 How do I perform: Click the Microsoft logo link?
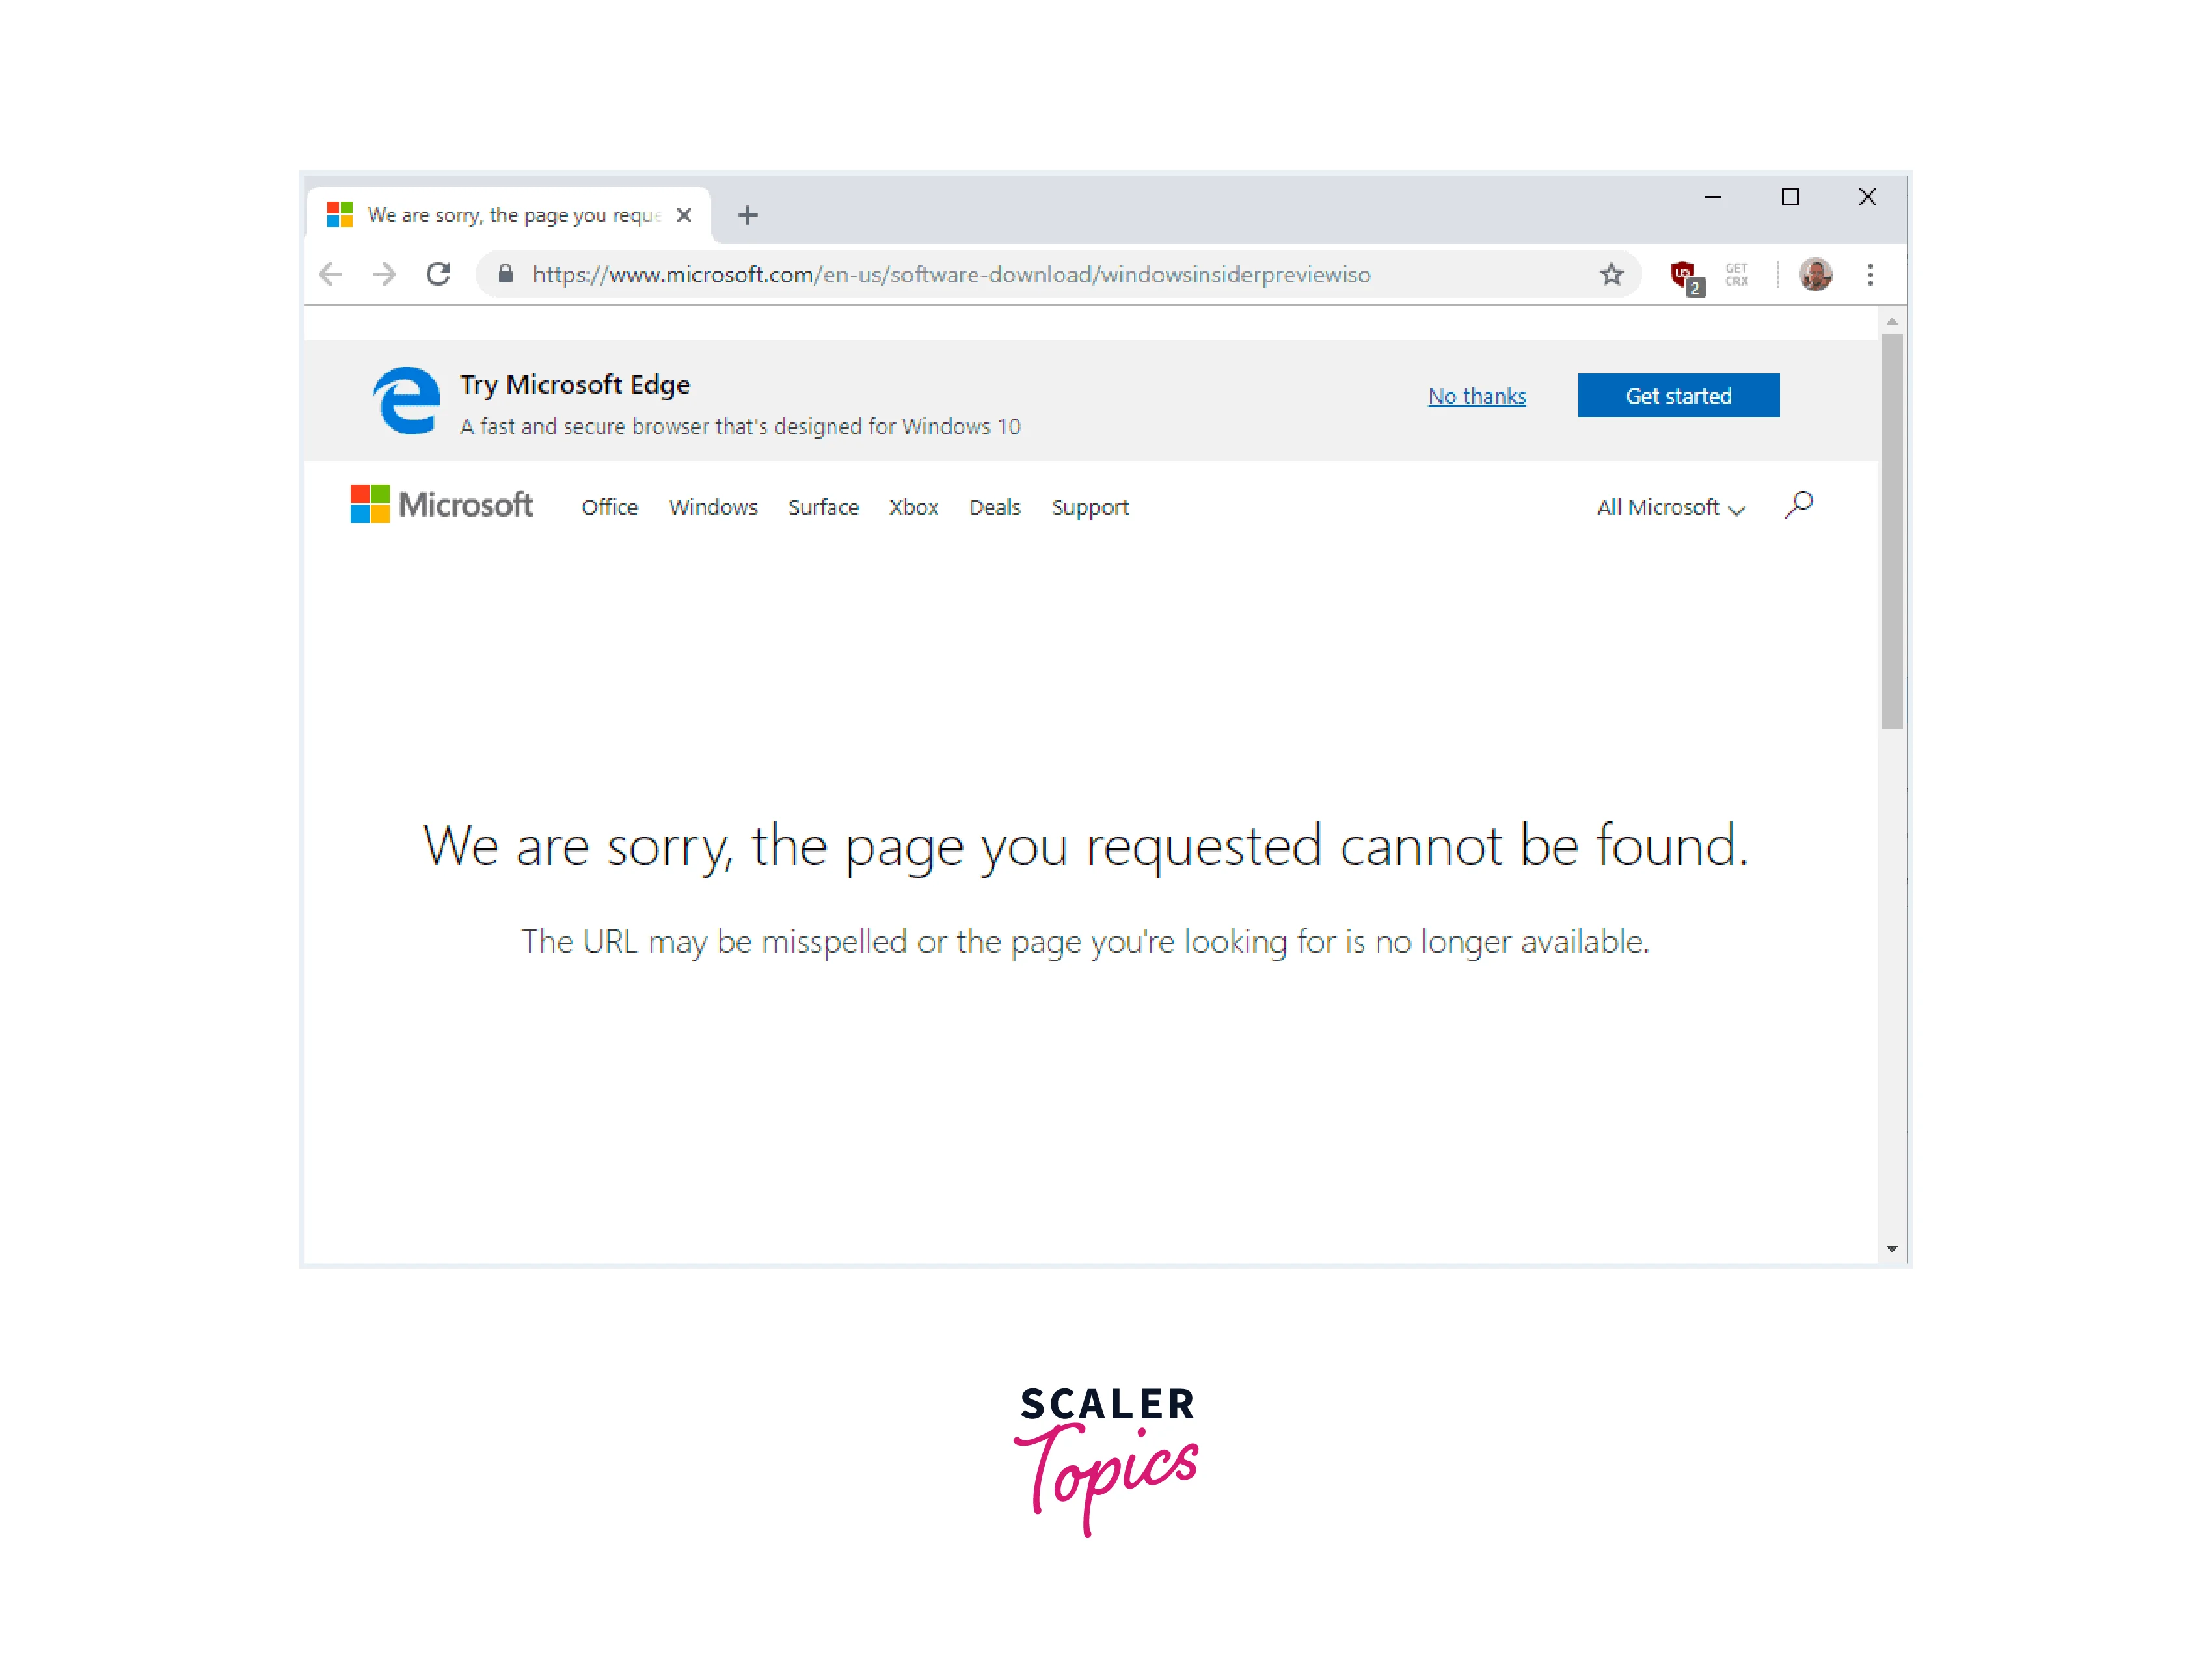point(441,504)
